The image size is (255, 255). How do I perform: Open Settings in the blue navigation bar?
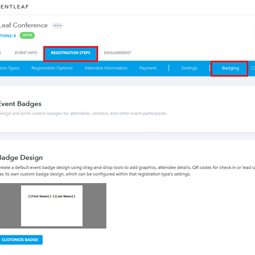pos(189,68)
